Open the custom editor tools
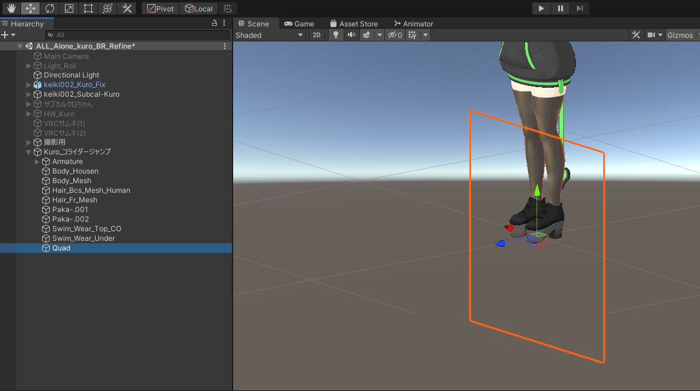Screen dimensions: 700x391 (x=127, y=8)
